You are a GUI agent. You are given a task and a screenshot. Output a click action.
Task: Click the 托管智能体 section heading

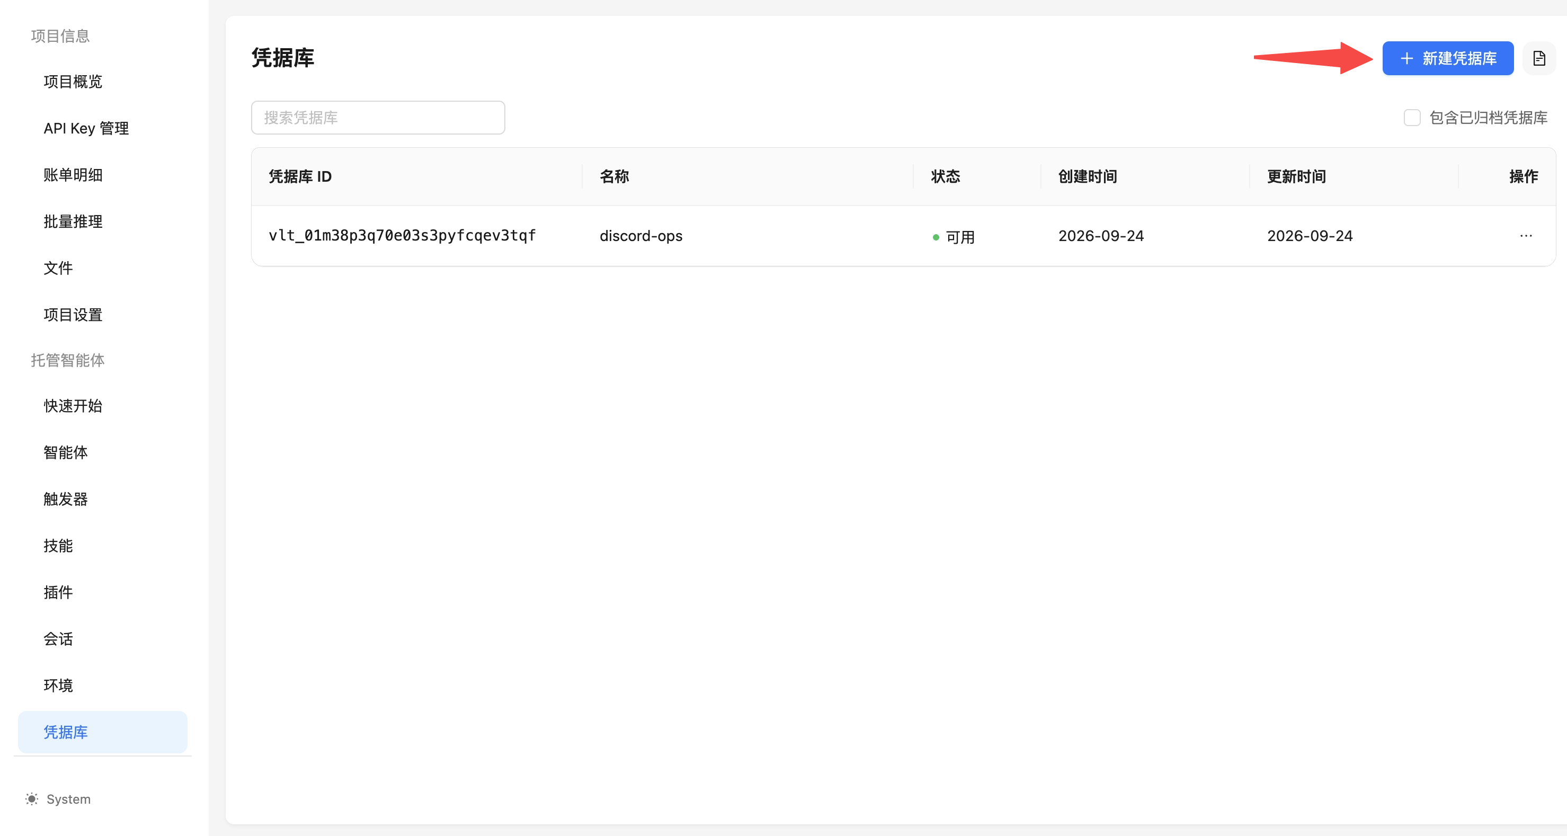coord(67,360)
